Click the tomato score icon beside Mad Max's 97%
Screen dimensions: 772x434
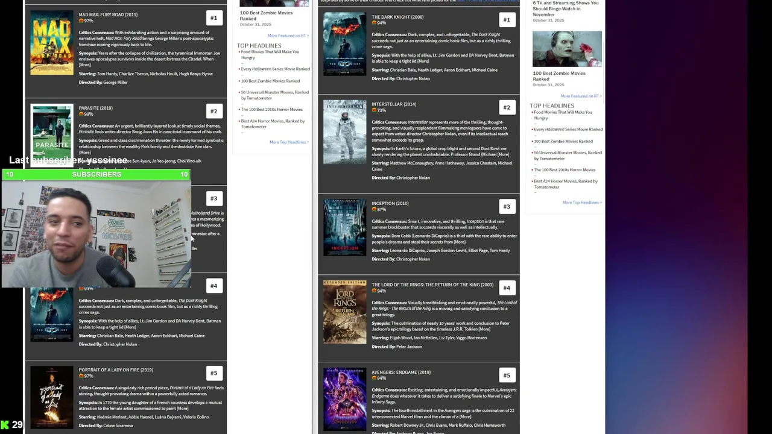pos(81,21)
